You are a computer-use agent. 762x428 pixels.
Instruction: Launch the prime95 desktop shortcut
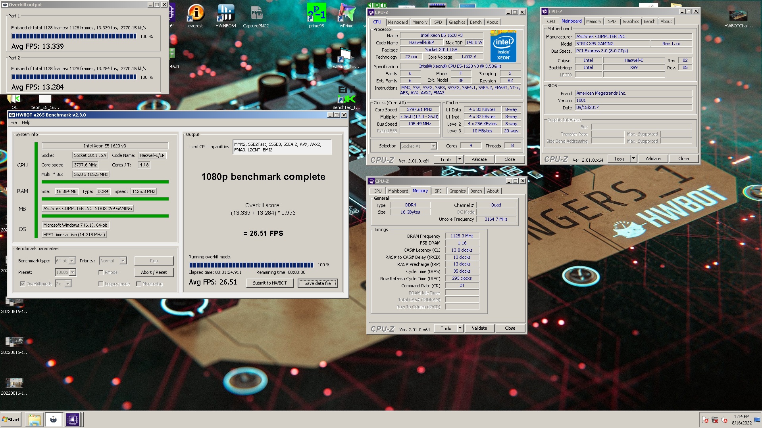[316, 16]
